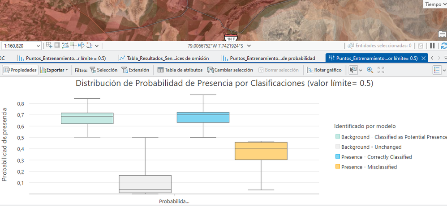Select the orange Presence Misclassified box

click(261, 151)
